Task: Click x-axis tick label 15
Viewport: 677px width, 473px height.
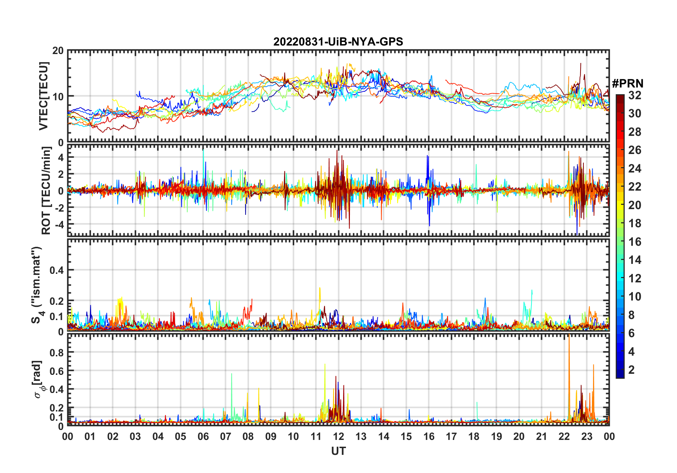Action: point(406,436)
